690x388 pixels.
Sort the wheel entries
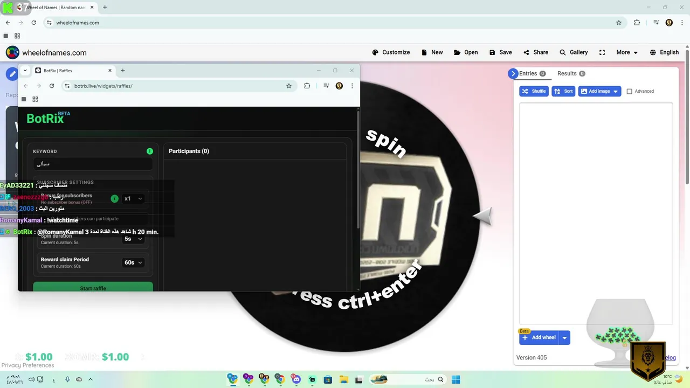click(563, 91)
